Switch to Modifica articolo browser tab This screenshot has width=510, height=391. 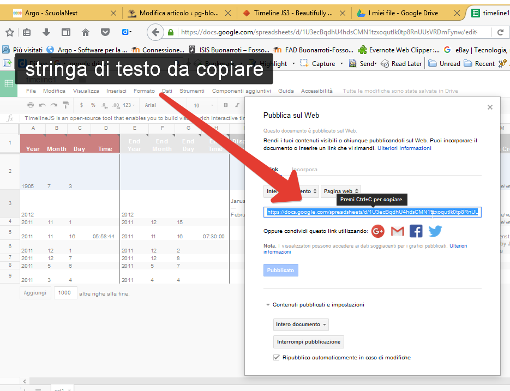point(179,13)
